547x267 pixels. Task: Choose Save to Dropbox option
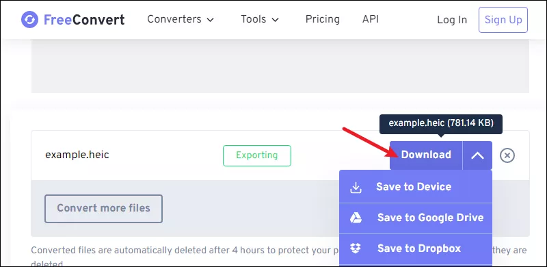coord(416,249)
